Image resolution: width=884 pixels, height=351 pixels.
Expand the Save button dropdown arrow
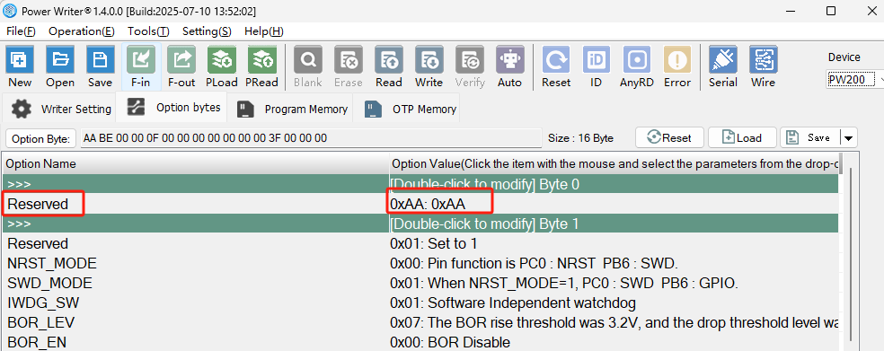(848, 137)
